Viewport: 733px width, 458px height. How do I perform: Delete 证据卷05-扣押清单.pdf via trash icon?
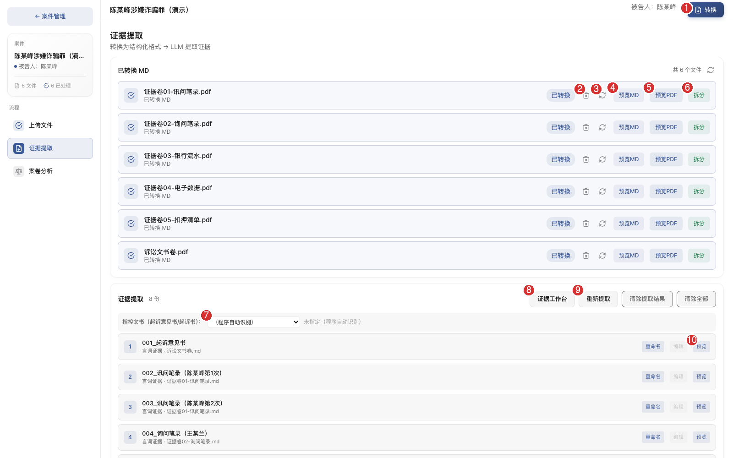pos(586,224)
